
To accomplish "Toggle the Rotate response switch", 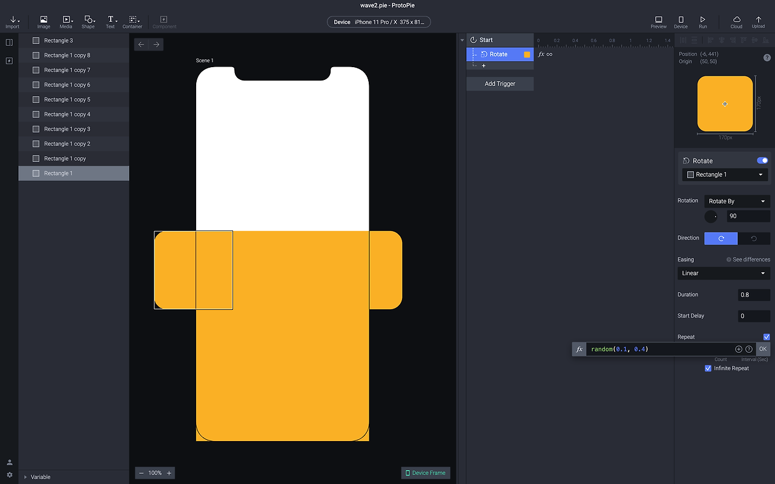I will tap(762, 161).
